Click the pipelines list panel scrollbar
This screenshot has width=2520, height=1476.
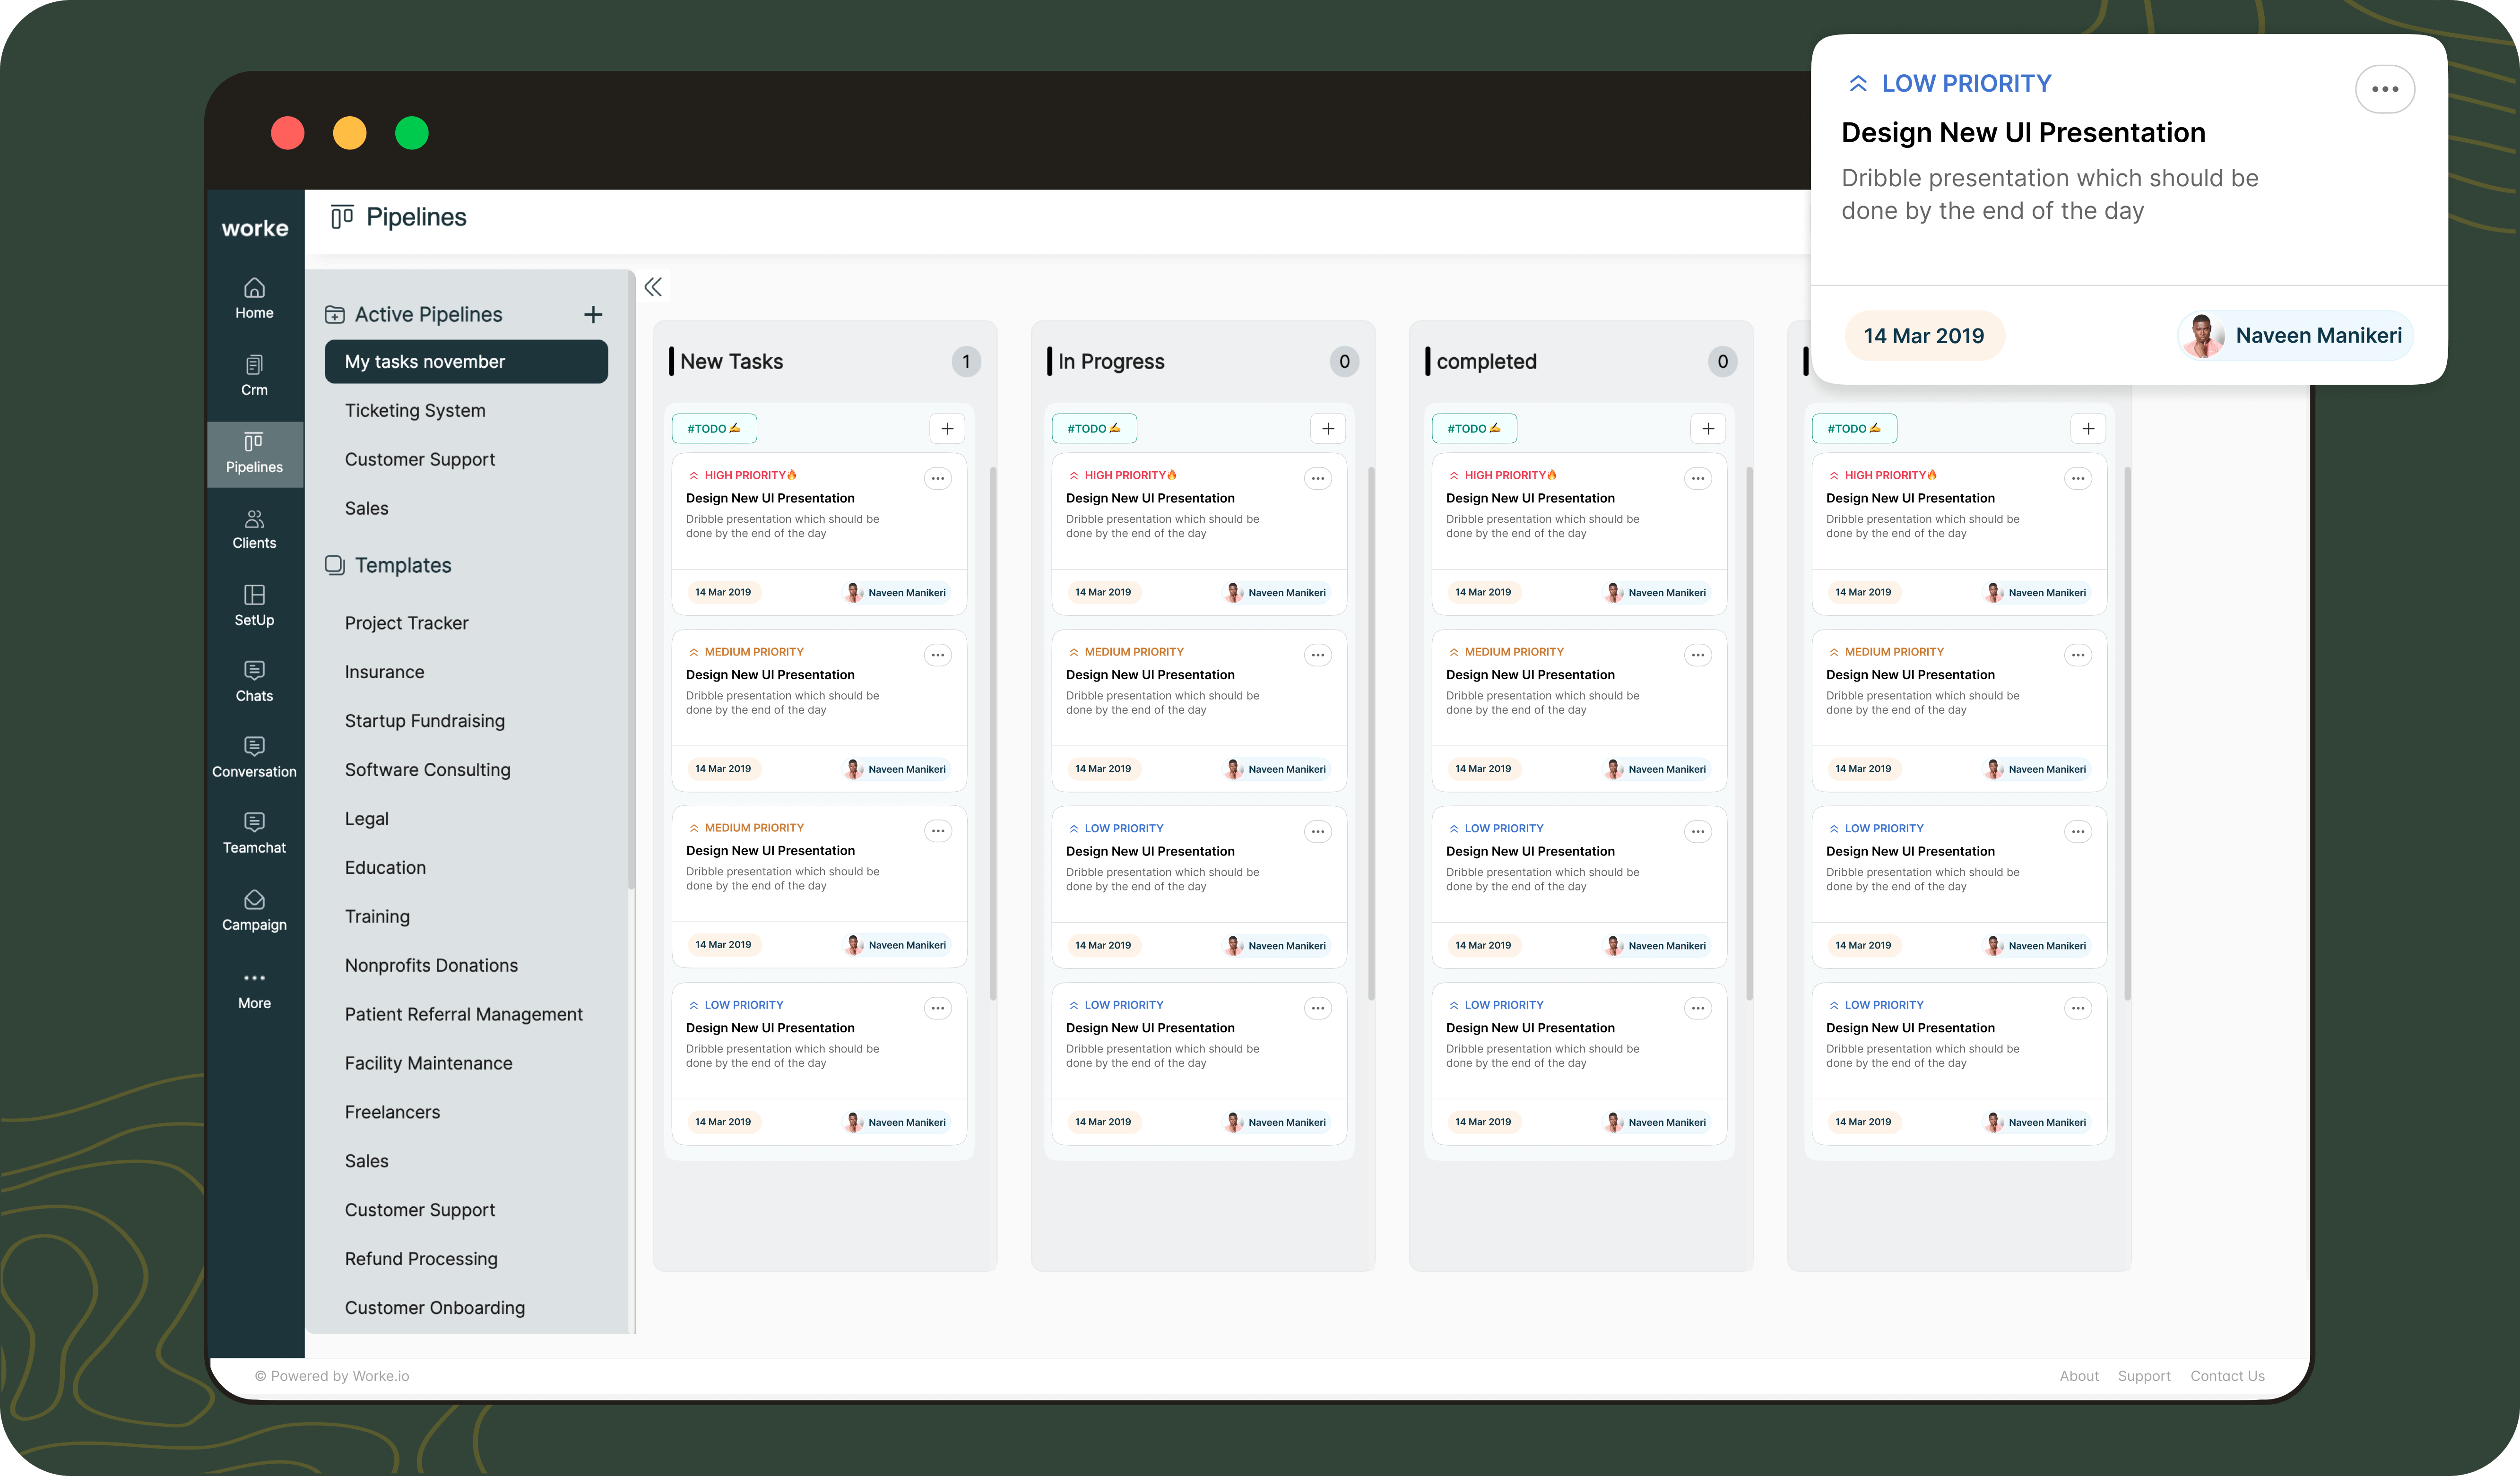point(631,580)
